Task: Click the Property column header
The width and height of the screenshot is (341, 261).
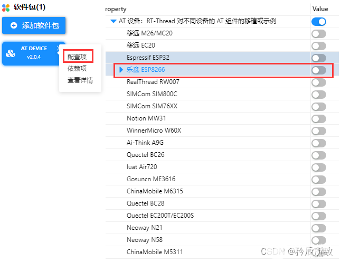Action: pyautogui.click(x=116, y=9)
